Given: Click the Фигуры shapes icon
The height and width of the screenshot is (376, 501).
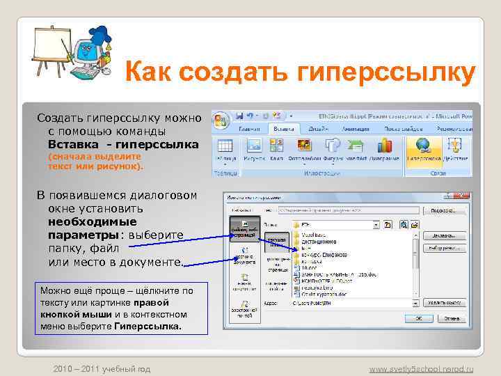Looking at the screenshot, I should [x=333, y=146].
